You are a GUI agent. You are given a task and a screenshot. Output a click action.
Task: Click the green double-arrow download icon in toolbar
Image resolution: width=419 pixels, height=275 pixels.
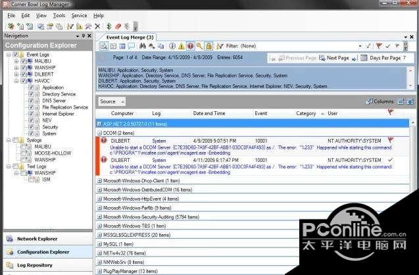click(109, 26)
